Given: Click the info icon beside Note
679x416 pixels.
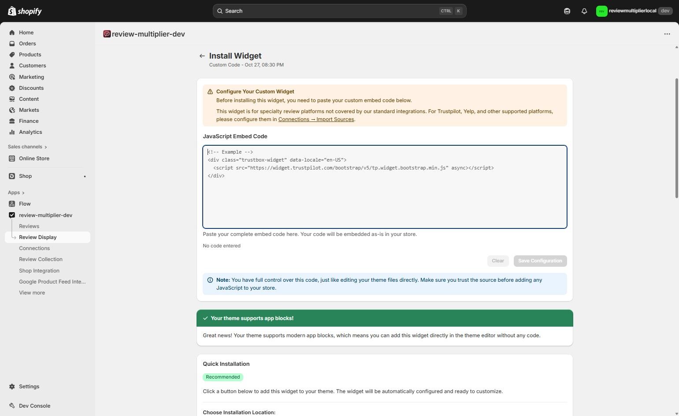Looking at the screenshot, I should coord(210,280).
